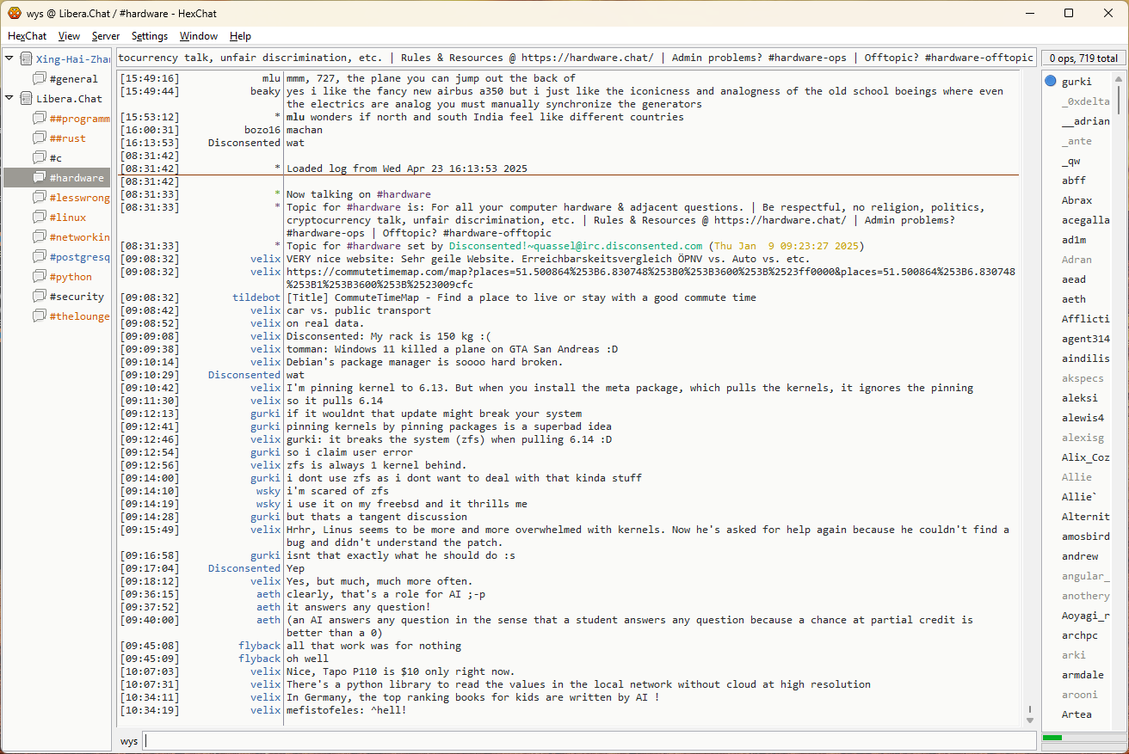The width and height of the screenshot is (1129, 754).
Task: Select user Abrax in the user list
Action: click(1077, 200)
